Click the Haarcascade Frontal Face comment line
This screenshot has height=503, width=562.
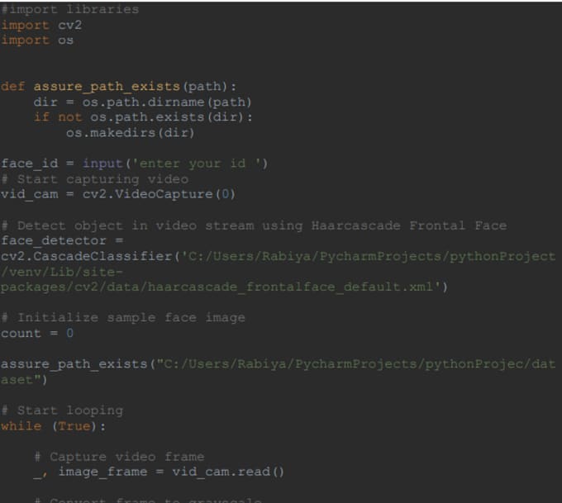click(x=254, y=225)
